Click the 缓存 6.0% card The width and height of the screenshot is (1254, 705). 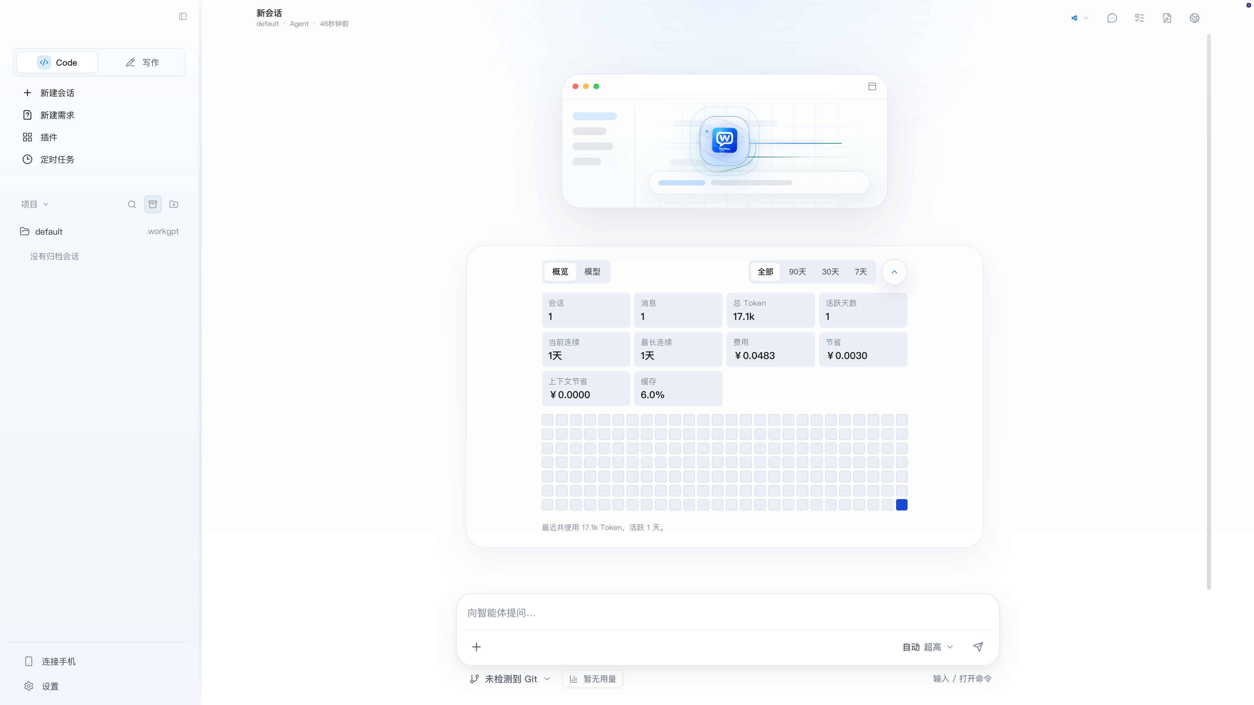pos(678,389)
